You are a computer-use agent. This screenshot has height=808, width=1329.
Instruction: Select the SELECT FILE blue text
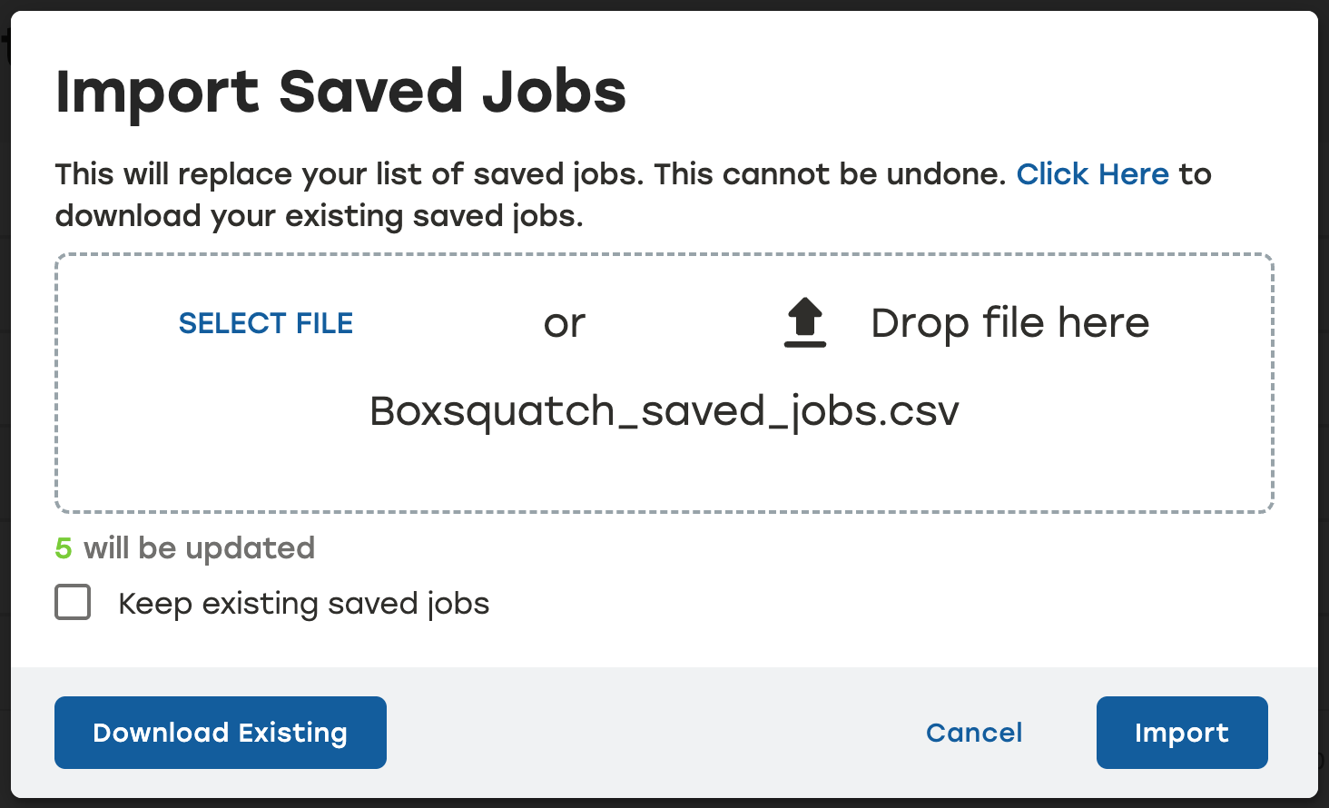click(265, 322)
